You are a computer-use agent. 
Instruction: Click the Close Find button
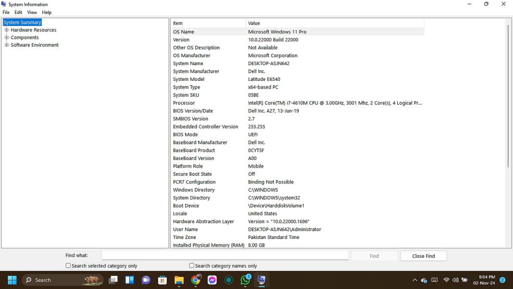pos(423,256)
